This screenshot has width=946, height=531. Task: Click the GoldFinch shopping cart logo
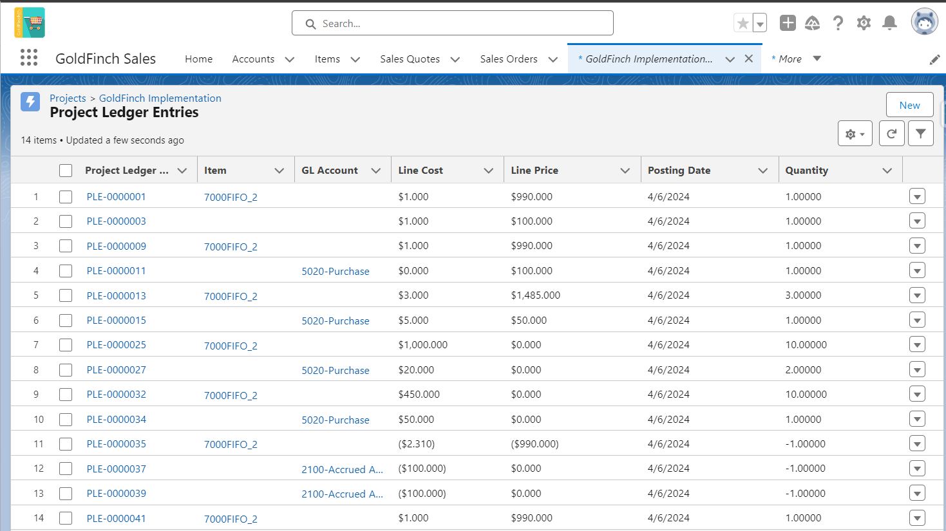click(x=30, y=23)
